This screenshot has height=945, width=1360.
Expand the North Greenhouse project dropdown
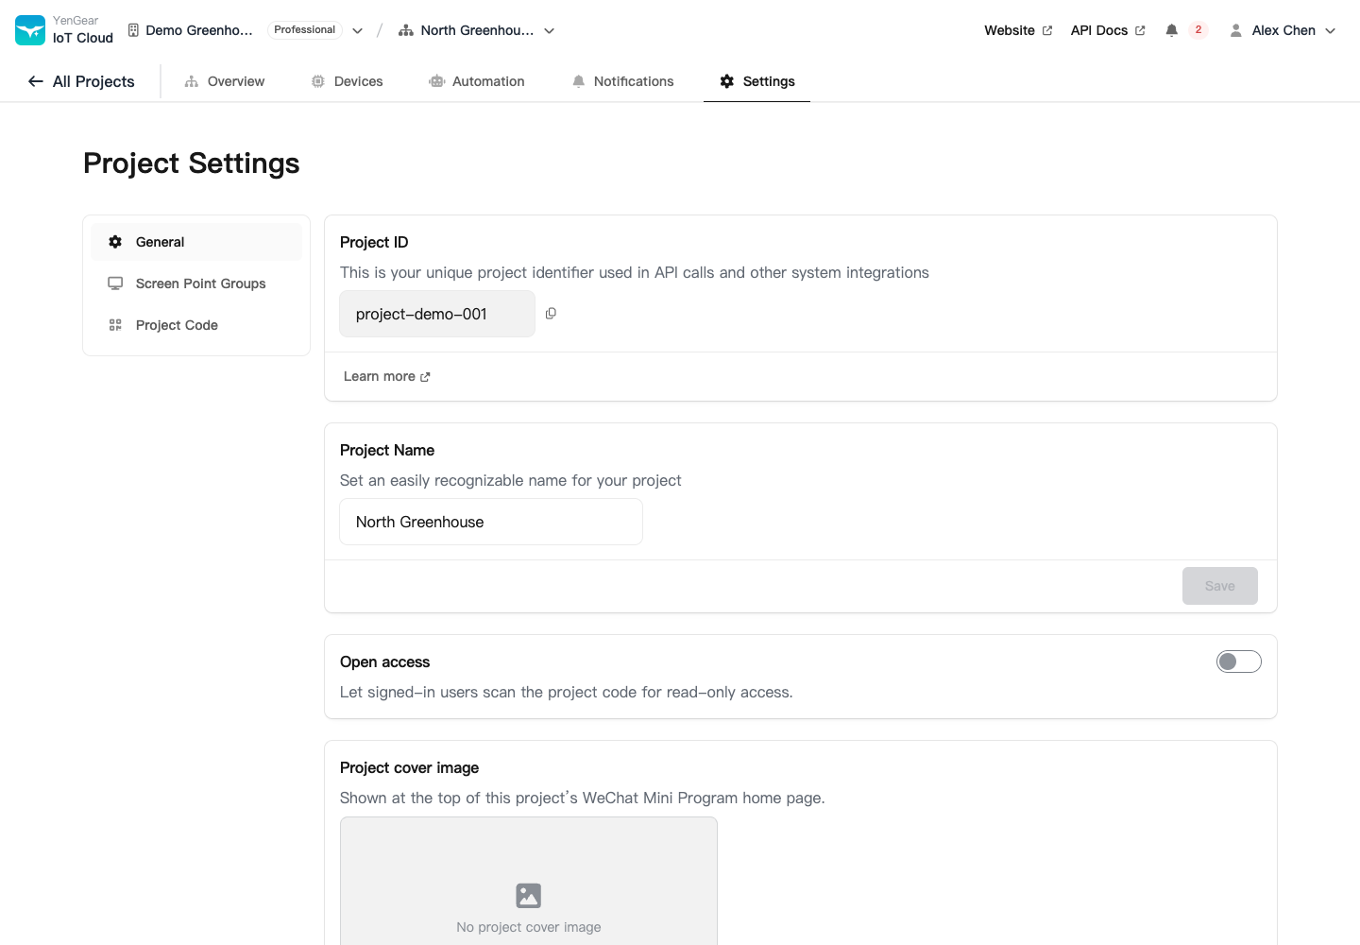tap(549, 30)
